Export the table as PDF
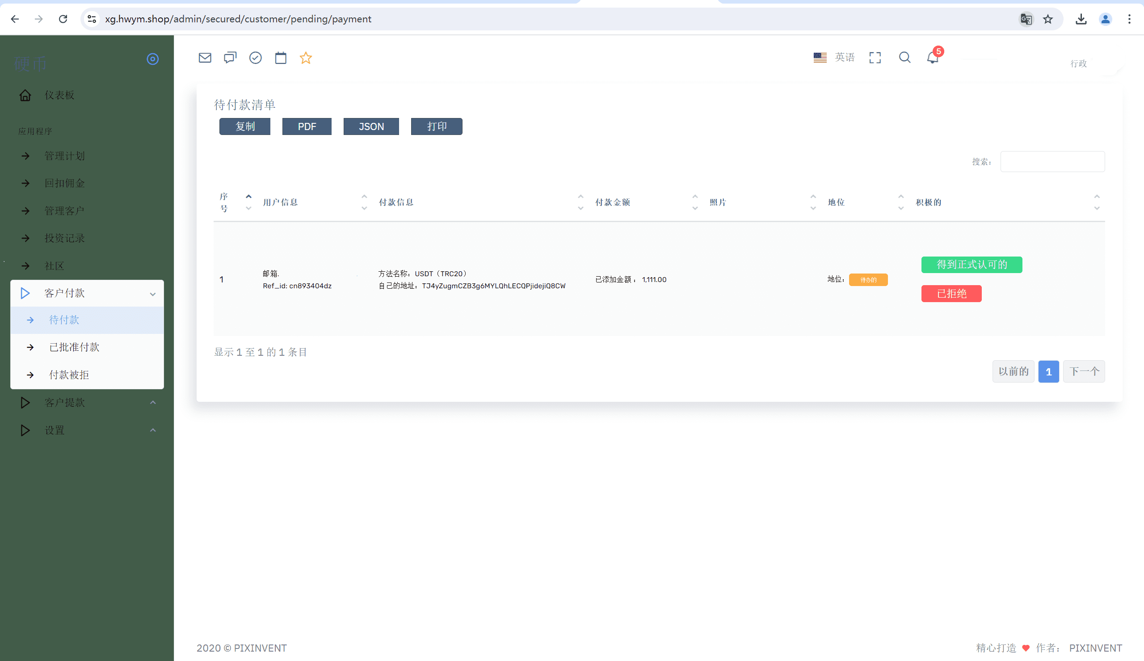Image resolution: width=1144 pixels, height=661 pixels. (307, 126)
